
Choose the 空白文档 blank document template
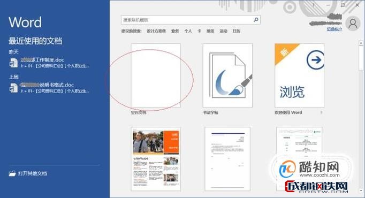156,75
